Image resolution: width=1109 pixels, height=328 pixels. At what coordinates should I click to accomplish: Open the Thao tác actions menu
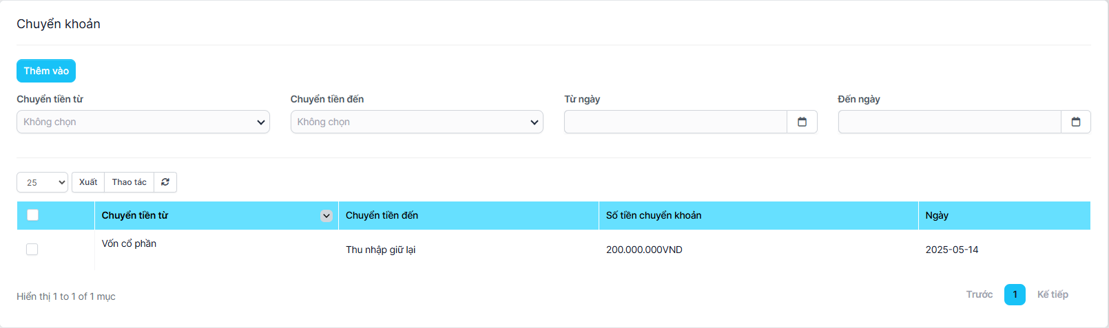coord(129,182)
